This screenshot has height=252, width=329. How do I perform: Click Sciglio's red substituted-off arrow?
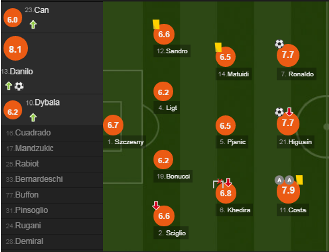tap(156, 205)
